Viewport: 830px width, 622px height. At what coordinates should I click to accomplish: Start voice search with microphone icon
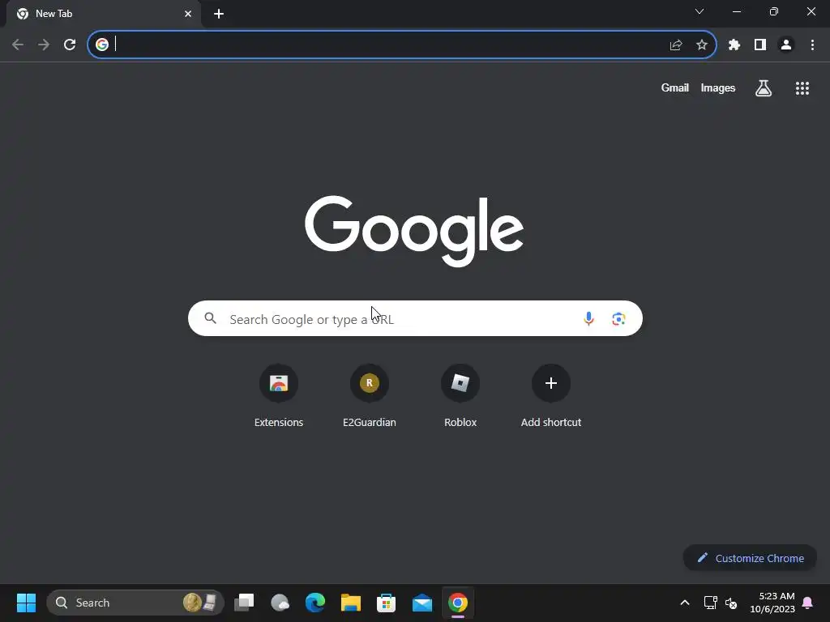588,318
